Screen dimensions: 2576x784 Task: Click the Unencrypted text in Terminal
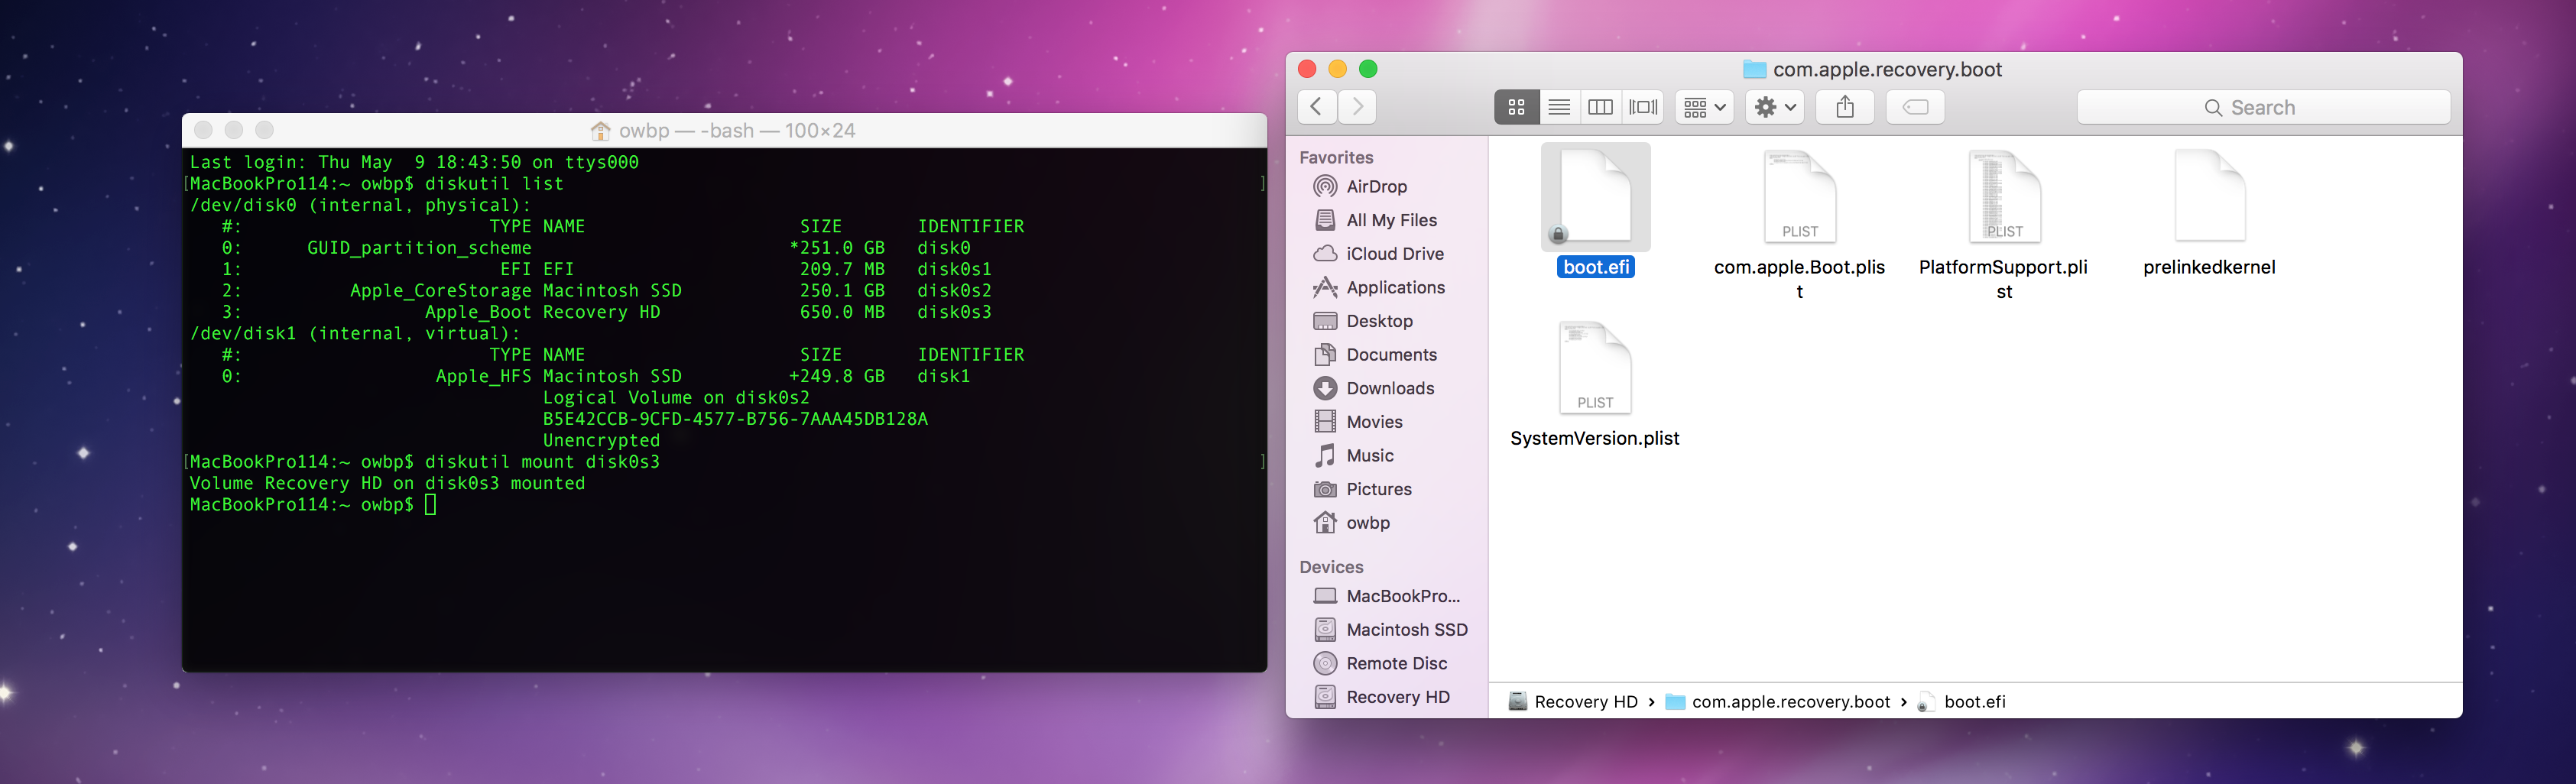pyautogui.click(x=601, y=441)
